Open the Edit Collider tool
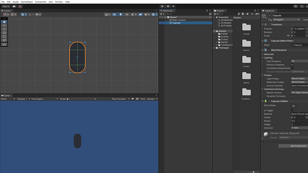 pyautogui.click(x=293, y=106)
